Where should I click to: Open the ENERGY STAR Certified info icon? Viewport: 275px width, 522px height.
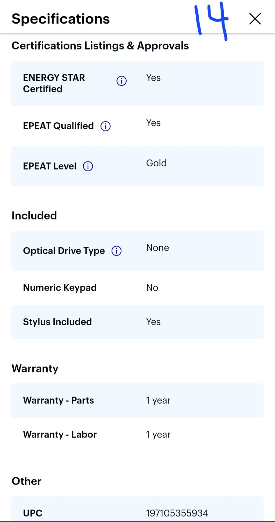click(x=122, y=81)
